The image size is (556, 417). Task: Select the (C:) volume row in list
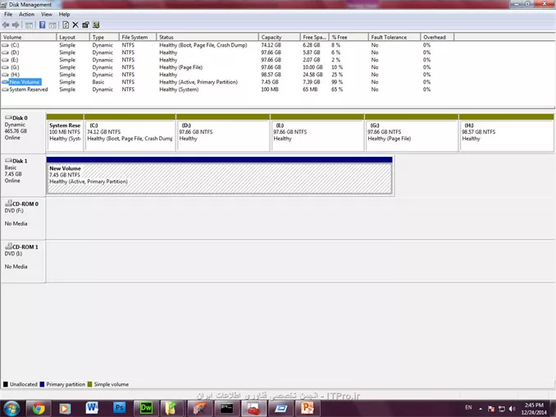227,45
